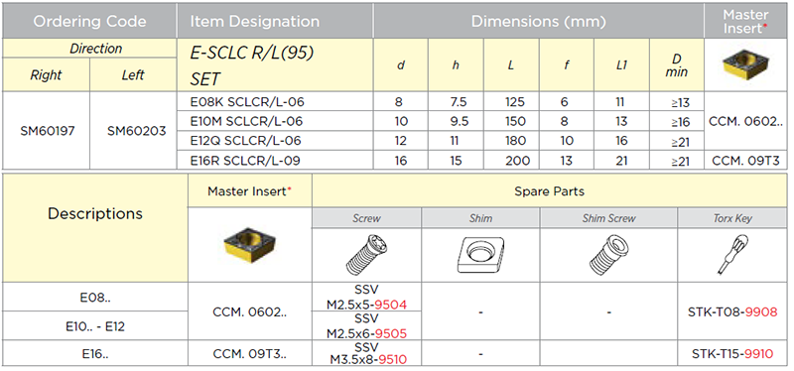This screenshot has width=794, height=371.
Task: Select the Ordering Code header
Action: 89,21
